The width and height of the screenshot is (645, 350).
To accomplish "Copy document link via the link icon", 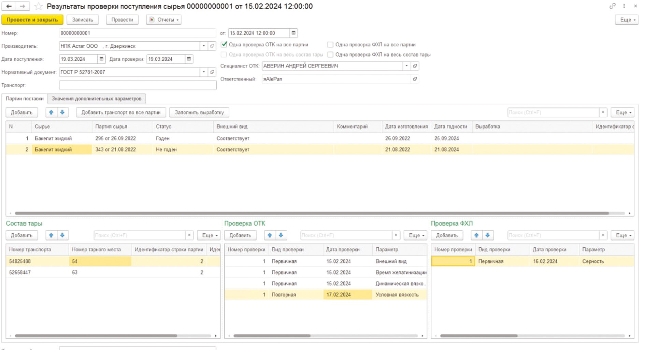I will [612, 6].
